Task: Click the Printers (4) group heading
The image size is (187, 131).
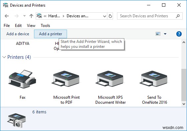Action: (x=19, y=57)
